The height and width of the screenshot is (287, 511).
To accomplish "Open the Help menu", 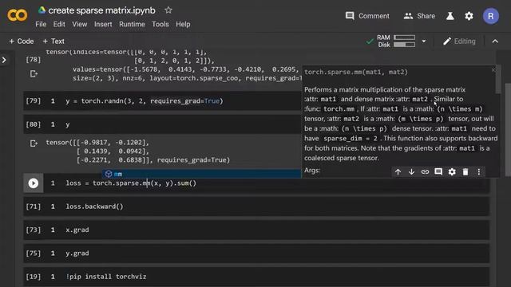I will tap(183, 25).
